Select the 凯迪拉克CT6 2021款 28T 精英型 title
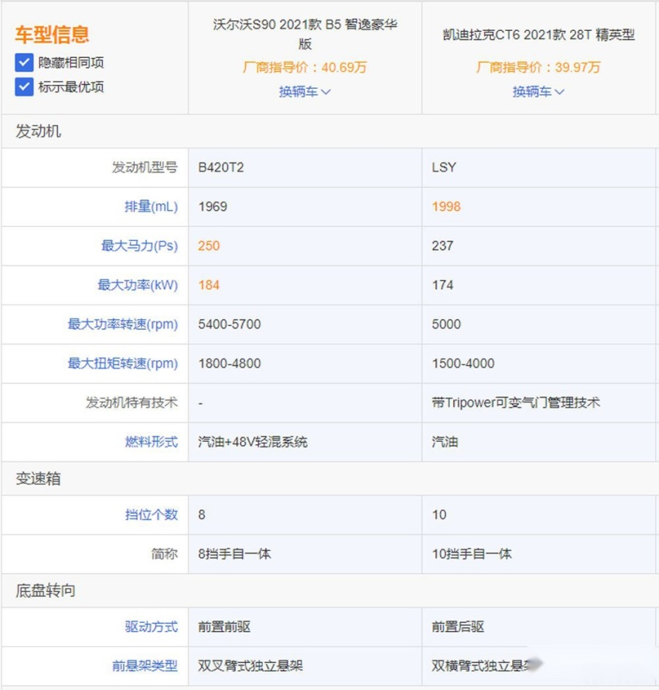 539,35
